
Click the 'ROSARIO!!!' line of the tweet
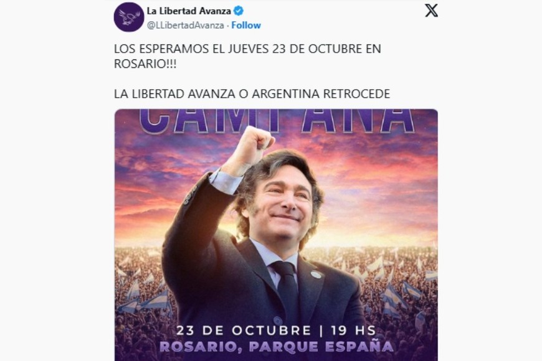145,64
